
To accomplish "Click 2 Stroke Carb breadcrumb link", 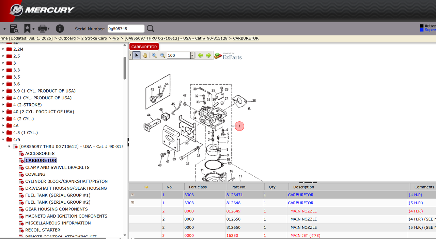I will pyautogui.click(x=94, y=38).
